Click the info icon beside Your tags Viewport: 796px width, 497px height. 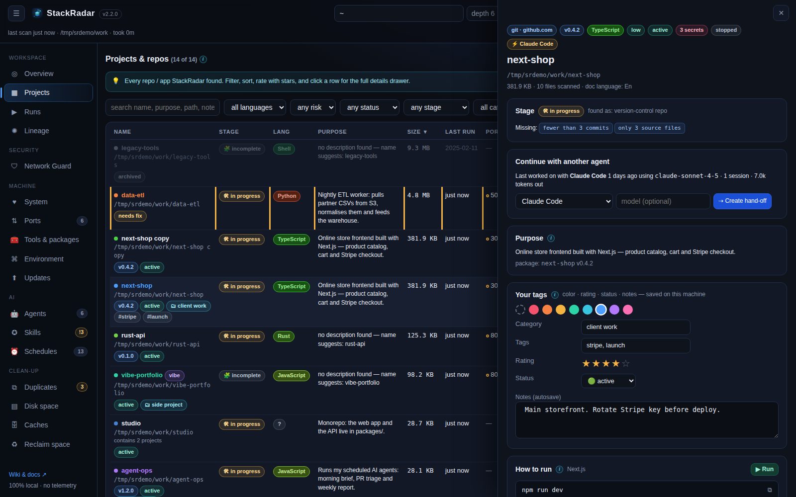(x=555, y=295)
